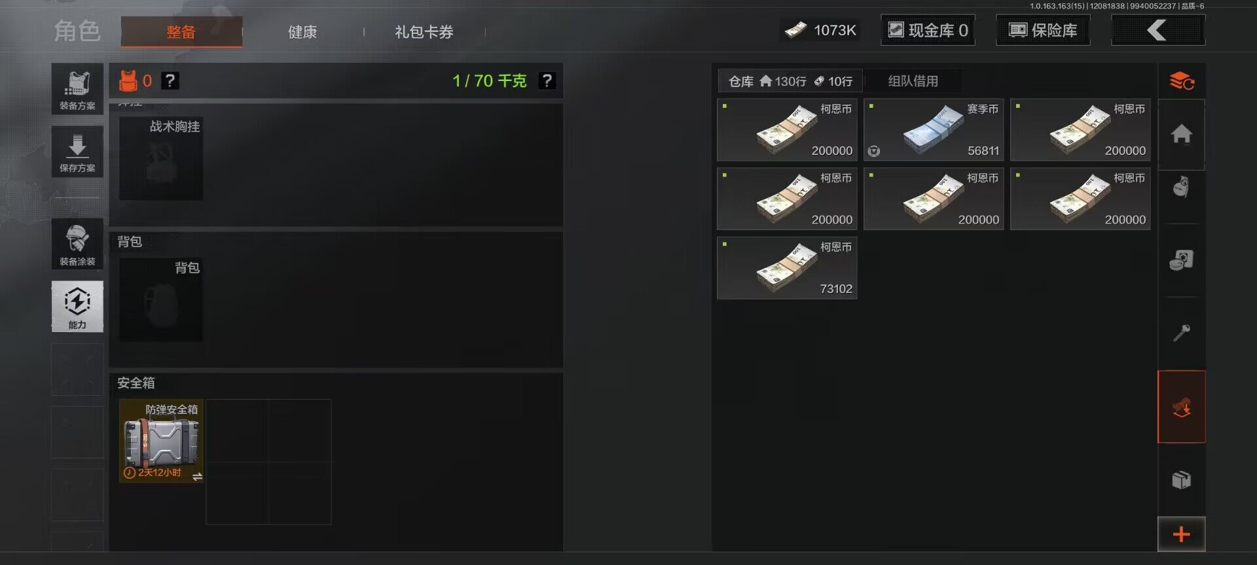Select the key category filter icon

click(1182, 334)
